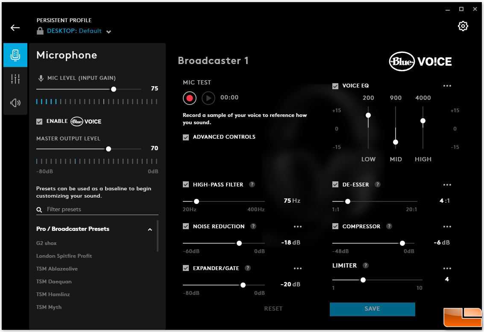484x332 pixels.
Task: Show De-Esser help tooltip
Action: [378, 184]
